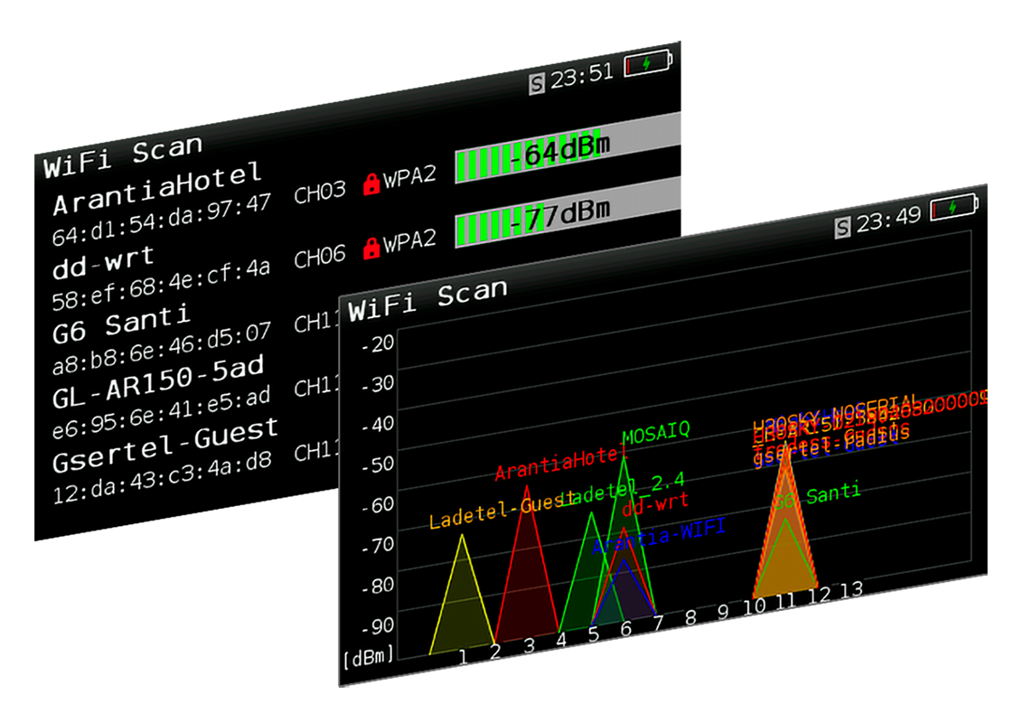This screenshot has height=723, width=1022.
Task: Select the dd-wrt network name in the list screen
Action: coord(103,262)
